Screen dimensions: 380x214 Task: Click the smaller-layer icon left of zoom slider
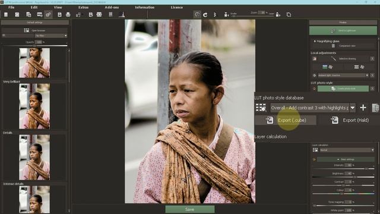(x=226, y=14)
